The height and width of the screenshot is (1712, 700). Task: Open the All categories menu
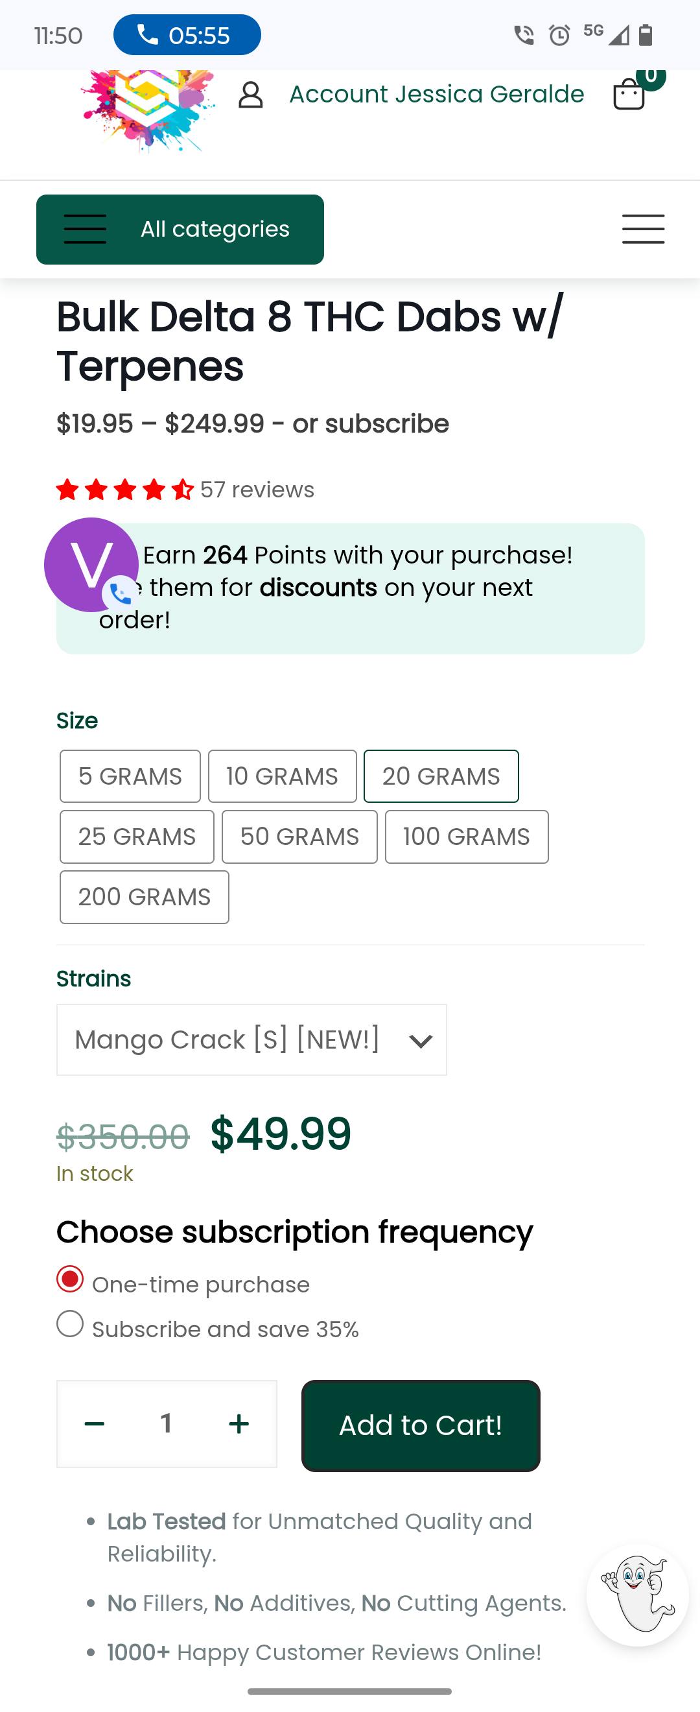tap(180, 230)
